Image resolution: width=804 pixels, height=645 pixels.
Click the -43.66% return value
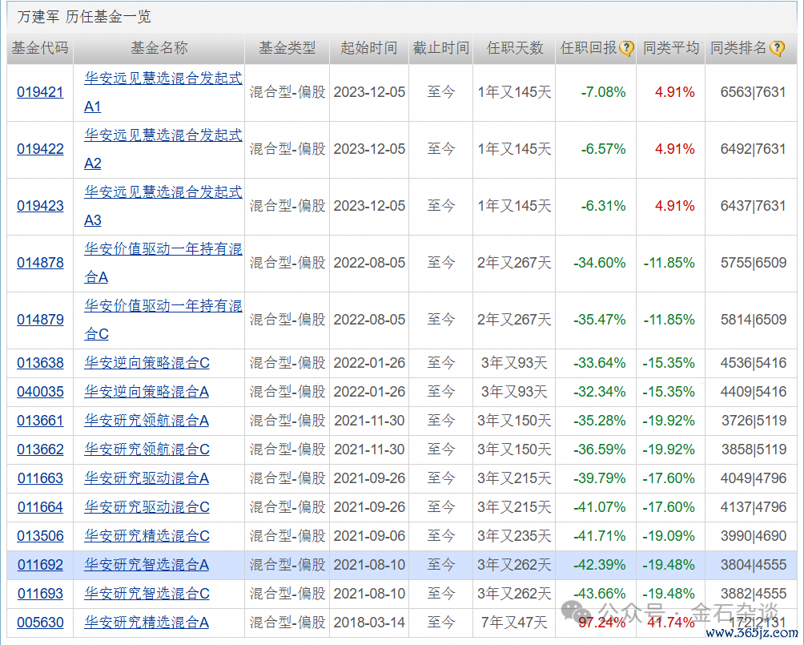click(600, 594)
